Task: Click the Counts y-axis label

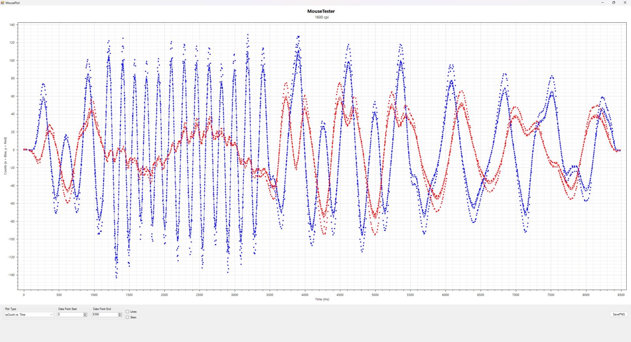Action: [x=6, y=156]
